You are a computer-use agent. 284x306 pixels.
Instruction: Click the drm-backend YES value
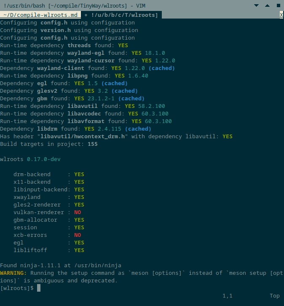point(79,174)
